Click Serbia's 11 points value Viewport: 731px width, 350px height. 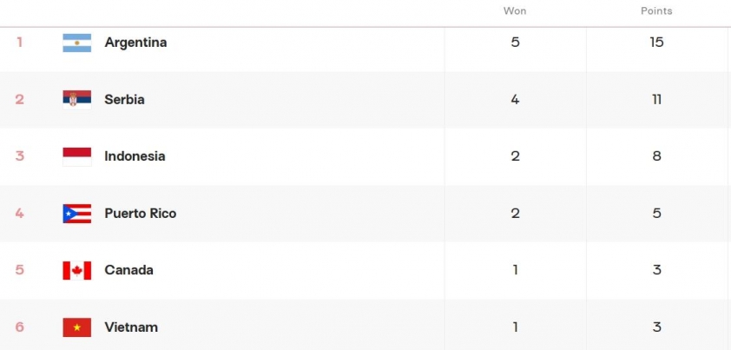(656, 99)
